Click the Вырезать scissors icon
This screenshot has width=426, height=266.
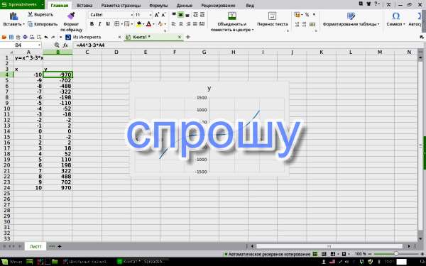[x=30, y=14]
